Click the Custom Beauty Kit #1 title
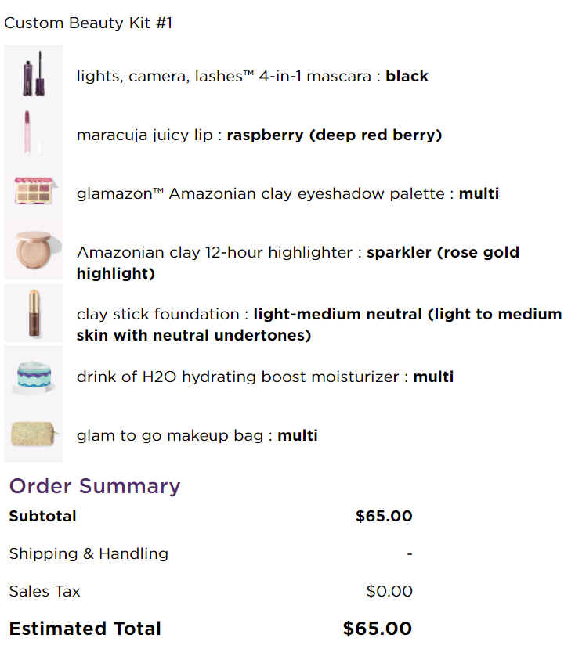Image resolution: width=575 pixels, height=656 pixels. pyautogui.click(x=88, y=23)
